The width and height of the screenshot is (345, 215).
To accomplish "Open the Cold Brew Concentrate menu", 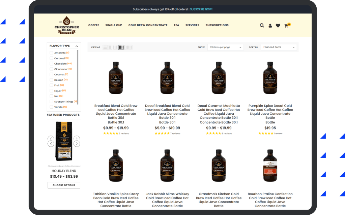I will point(148,25).
